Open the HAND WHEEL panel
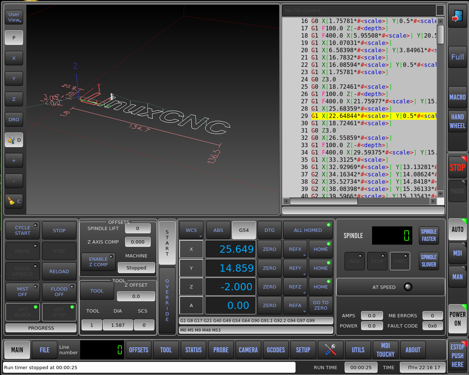 pos(457,121)
